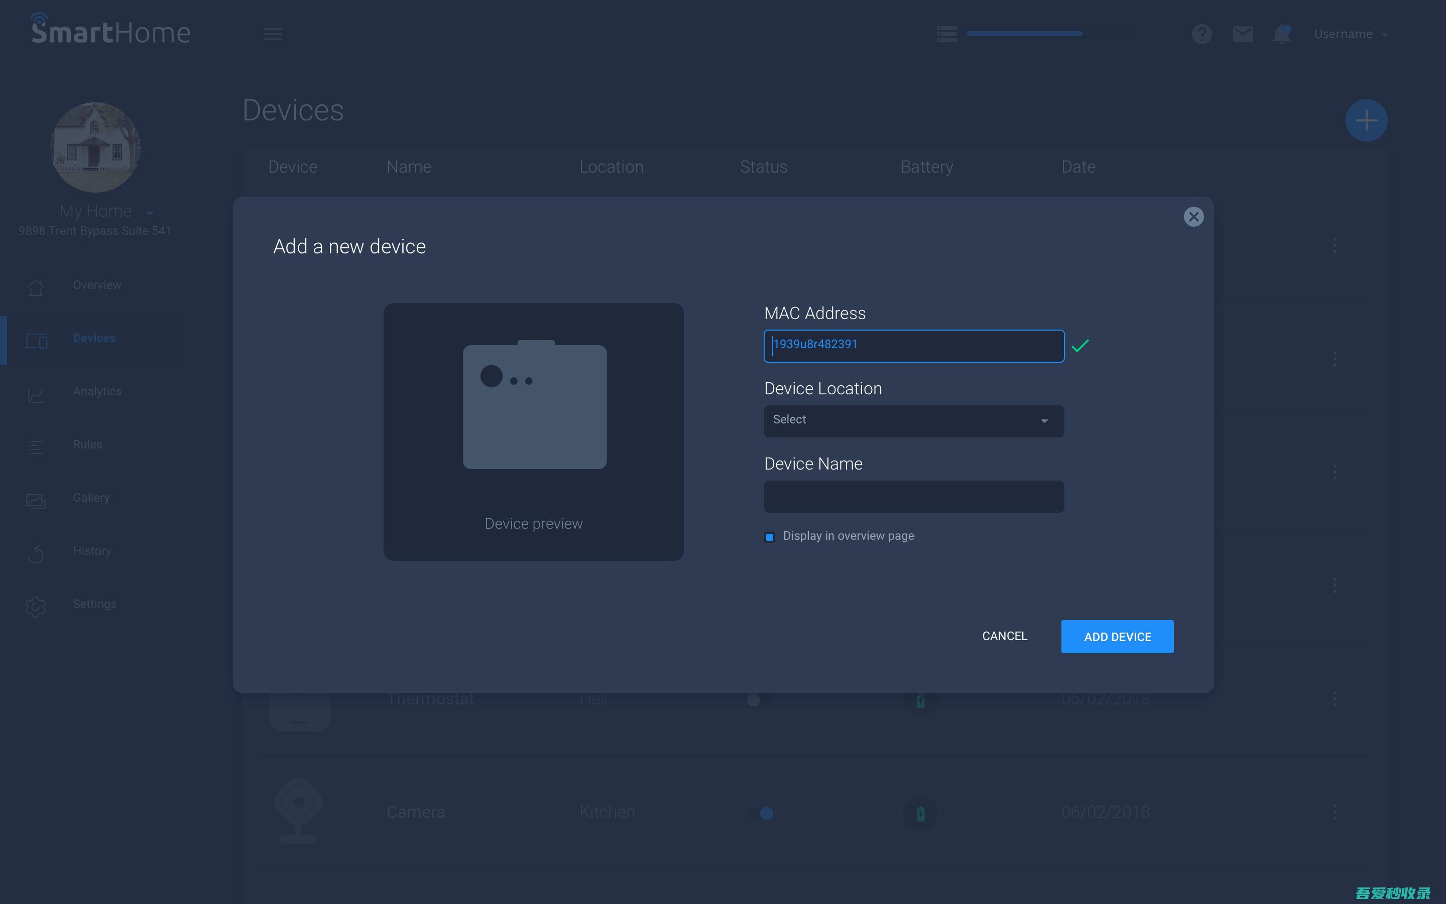
Task: Click the Device Name input field
Action: click(x=914, y=495)
